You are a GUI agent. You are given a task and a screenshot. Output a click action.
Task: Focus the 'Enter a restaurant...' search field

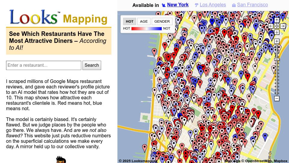[43, 65]
